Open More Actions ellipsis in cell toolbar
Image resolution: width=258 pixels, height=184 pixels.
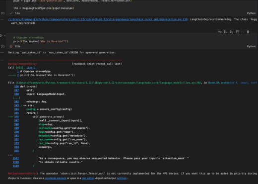click(243, 32)
